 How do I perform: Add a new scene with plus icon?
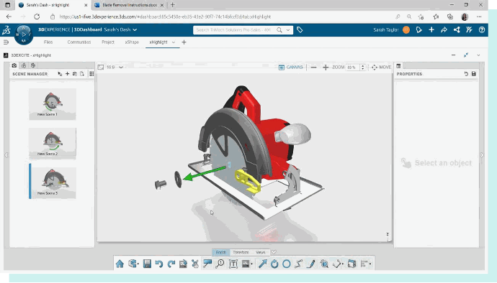pos(67,74)
